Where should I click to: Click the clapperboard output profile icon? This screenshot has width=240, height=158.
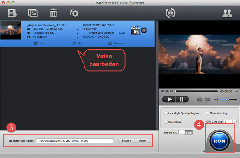click(x=135, y=30)
